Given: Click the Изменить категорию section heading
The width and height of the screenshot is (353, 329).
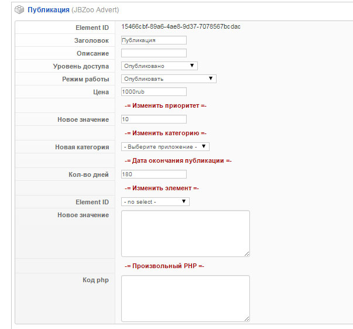Looking at the screenshot, I should coord(166,133).
